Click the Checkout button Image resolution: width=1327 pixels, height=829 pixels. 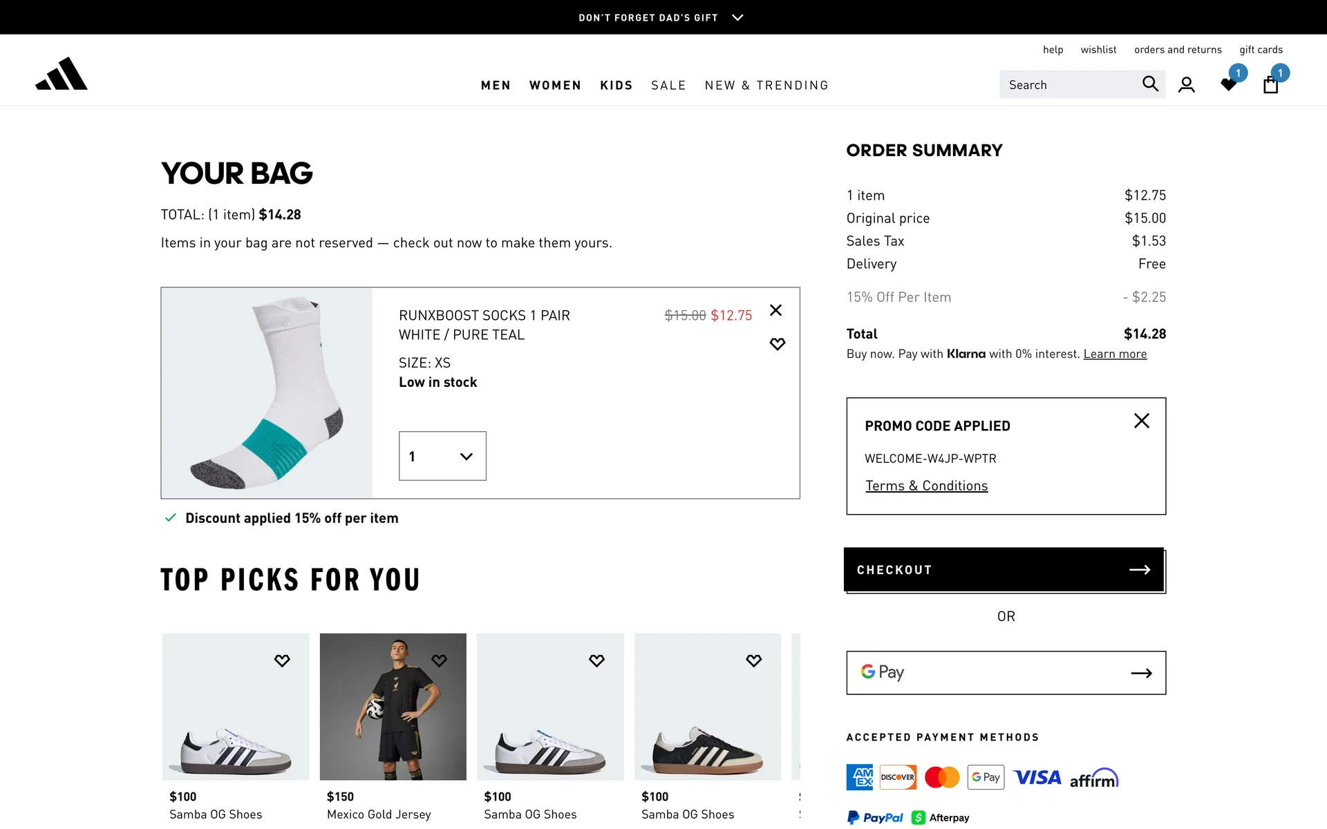pos(1004,570)
